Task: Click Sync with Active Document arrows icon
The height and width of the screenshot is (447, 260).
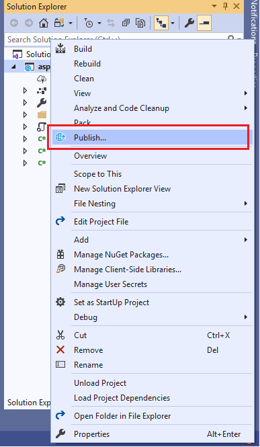Action: coord(111,23)
